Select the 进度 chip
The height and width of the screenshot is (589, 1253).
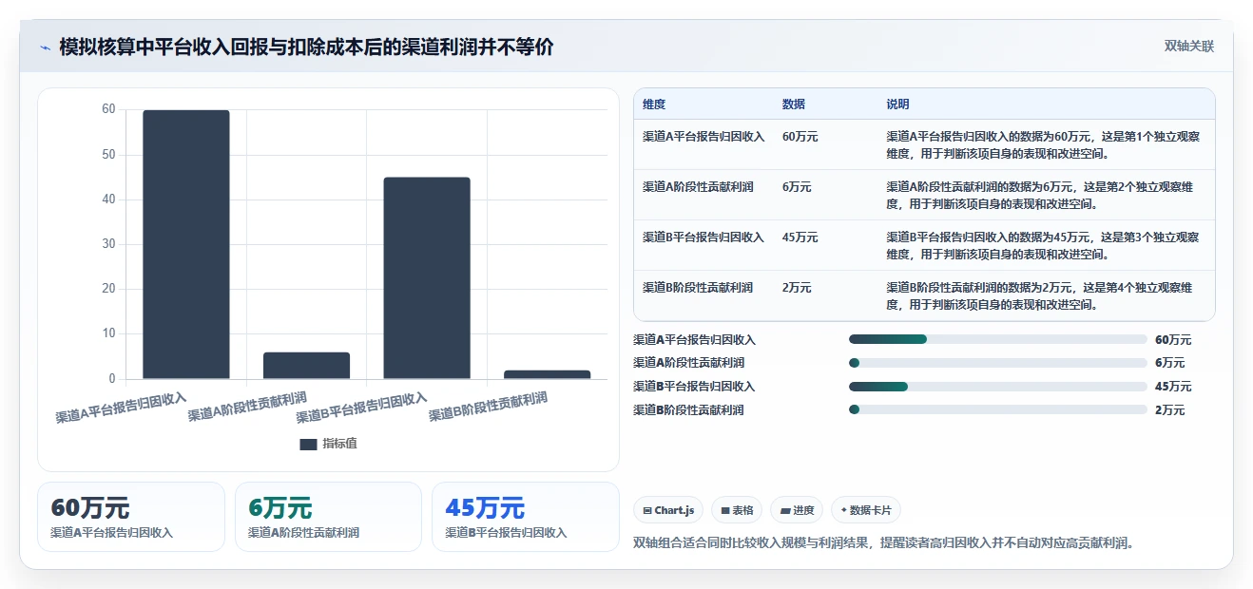coord(797,510)
